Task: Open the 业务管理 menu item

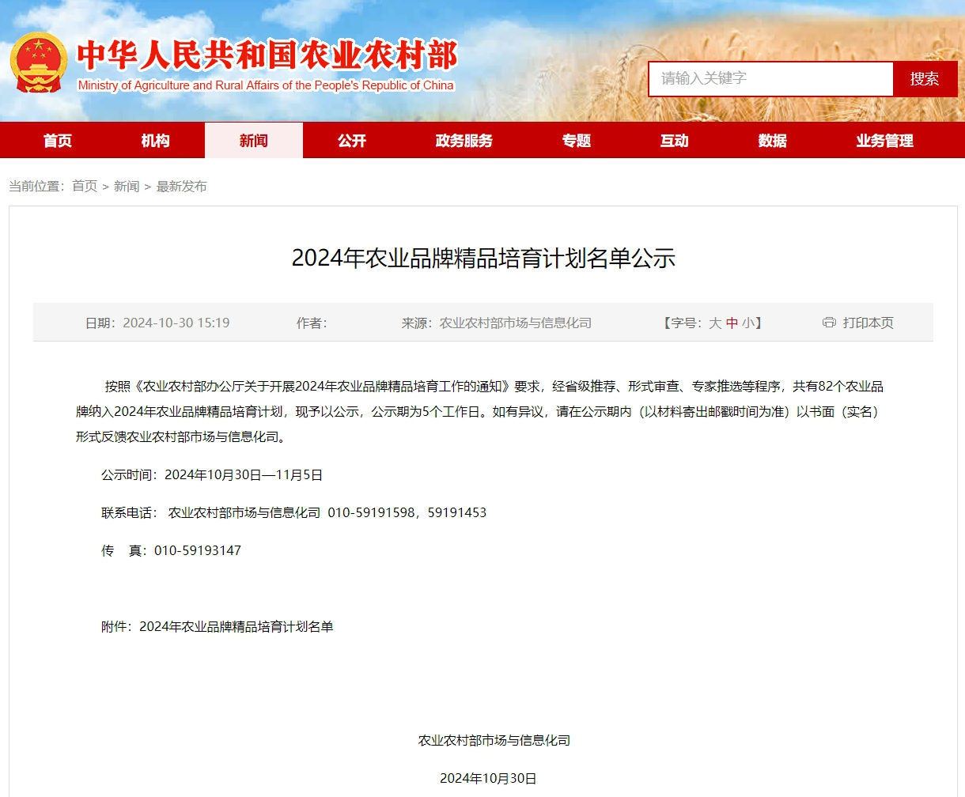Action: [x=884, y=141]
